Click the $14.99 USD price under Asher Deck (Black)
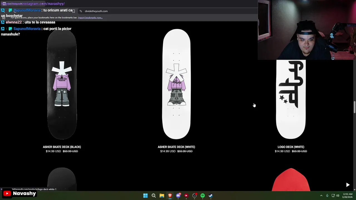The height and width of the screenshot is (200, 356). 53,151
